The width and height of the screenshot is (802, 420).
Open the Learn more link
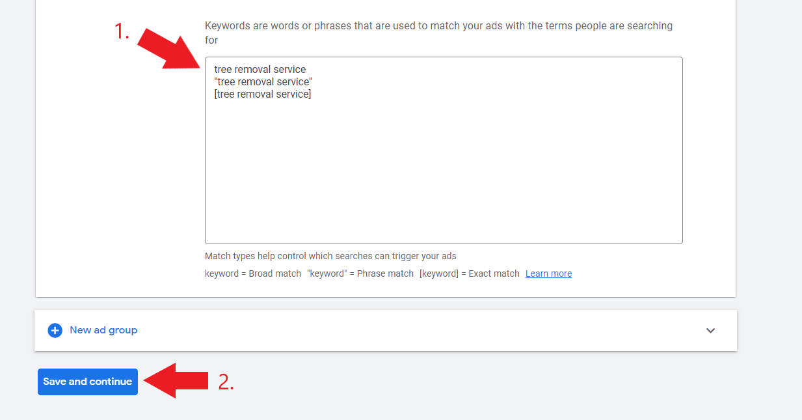coord(548,273)
